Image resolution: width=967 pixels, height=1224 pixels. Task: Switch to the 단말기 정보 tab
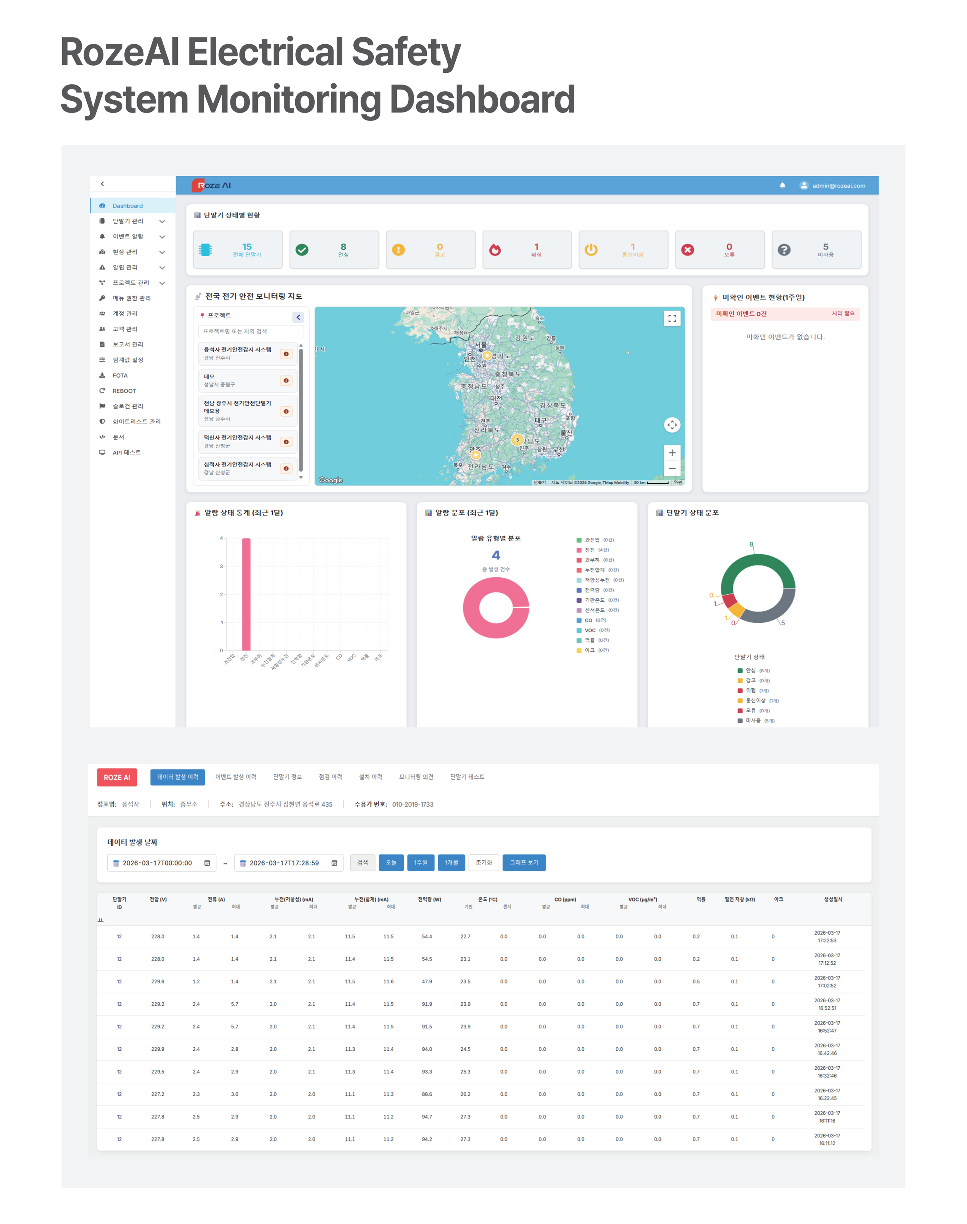(x=288, y=777)
